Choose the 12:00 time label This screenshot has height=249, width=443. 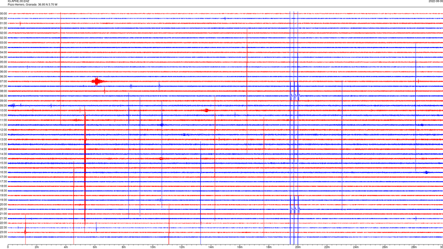click(x=3, y=130)
